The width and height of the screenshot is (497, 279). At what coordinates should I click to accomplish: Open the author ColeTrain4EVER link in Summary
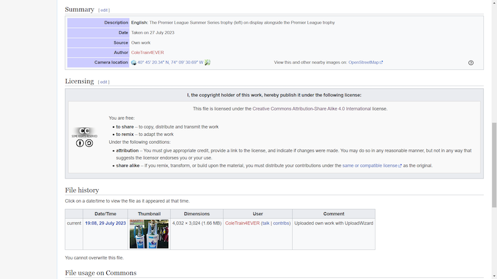click(147, 53)
